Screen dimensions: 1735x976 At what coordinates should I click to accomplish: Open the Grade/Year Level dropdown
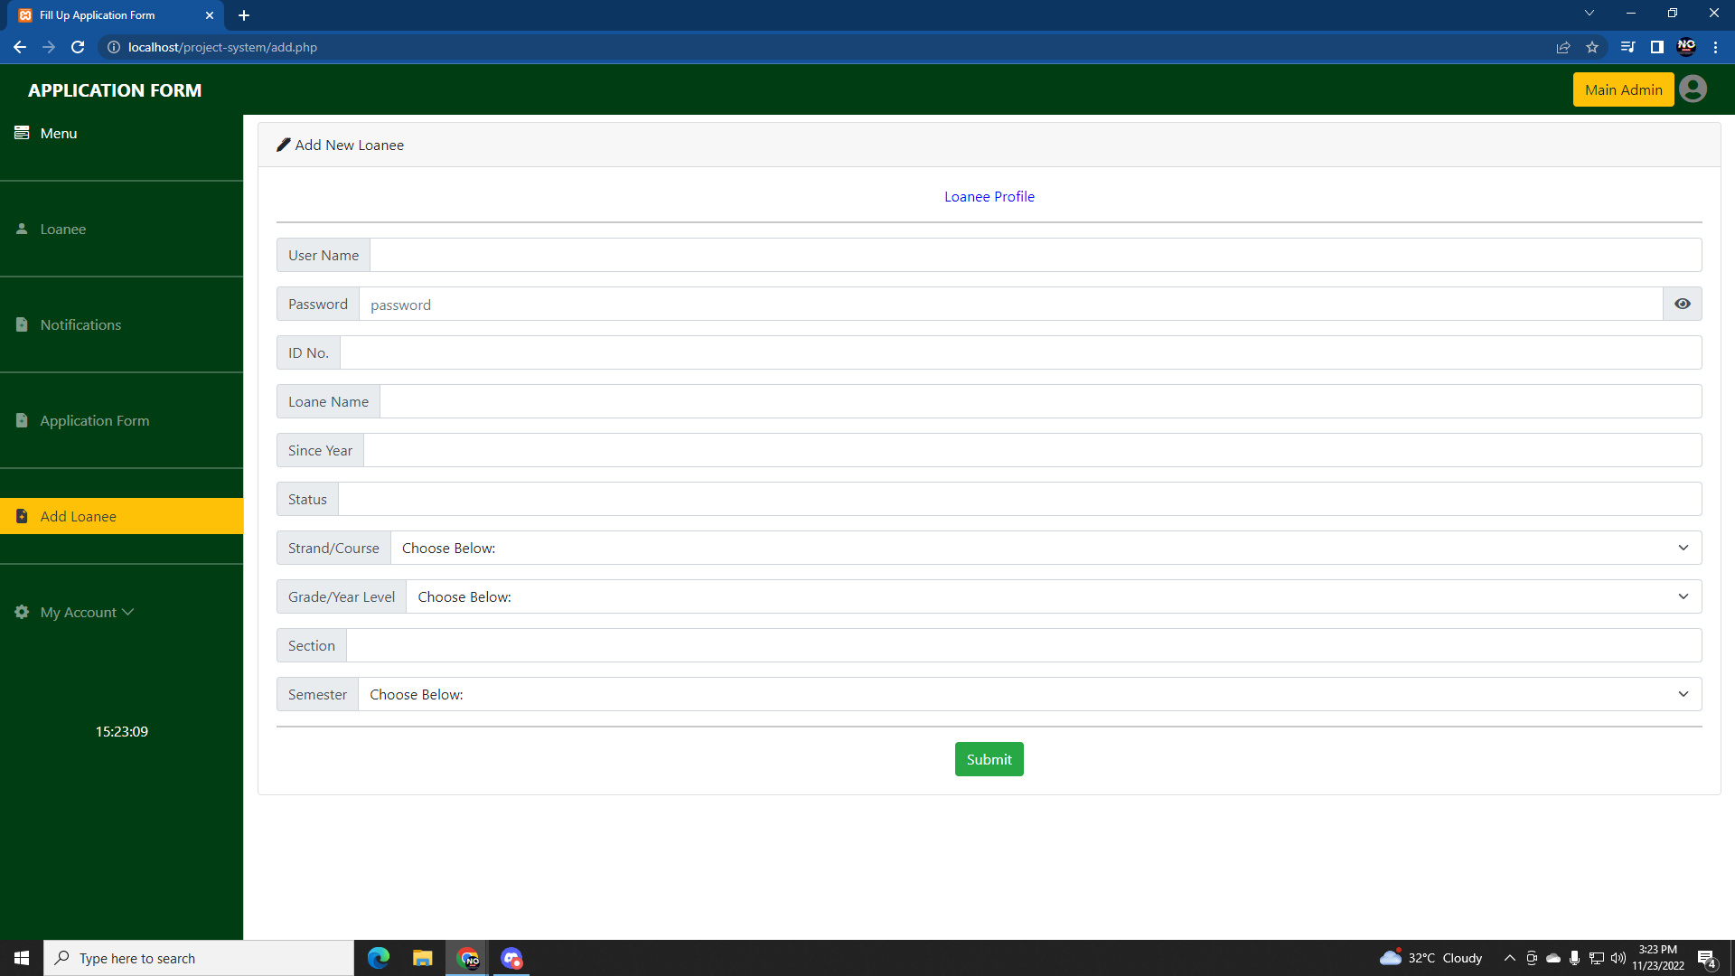pos(1683,596)
